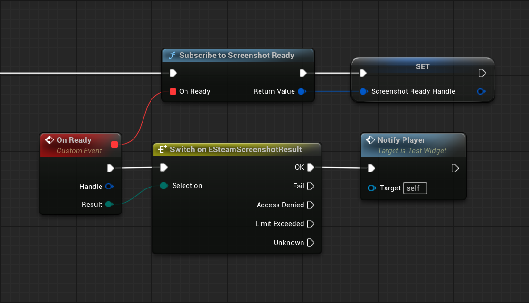Click the OK execution output pin

tap(311, 167)
